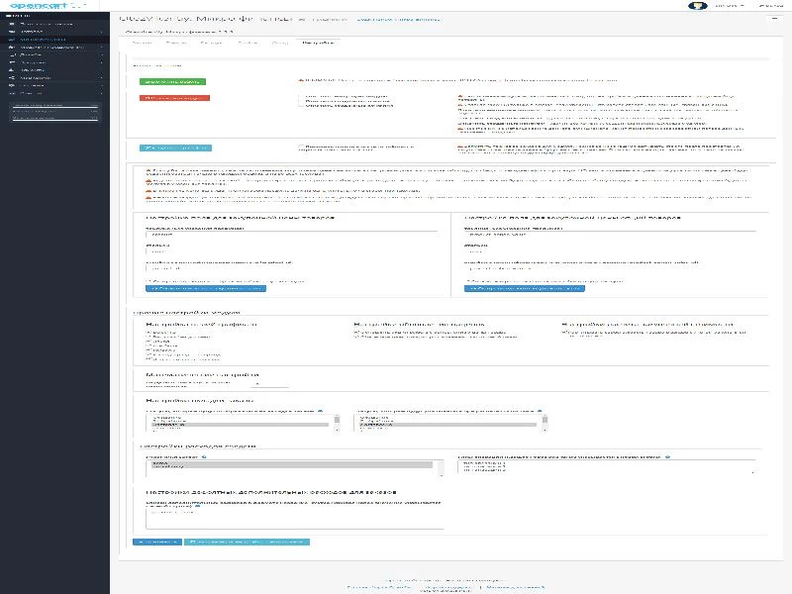Image resolution: width=792 pixels, height=594 pixels.
Task: Click the logout link at far top right
Action: (770, 6)
